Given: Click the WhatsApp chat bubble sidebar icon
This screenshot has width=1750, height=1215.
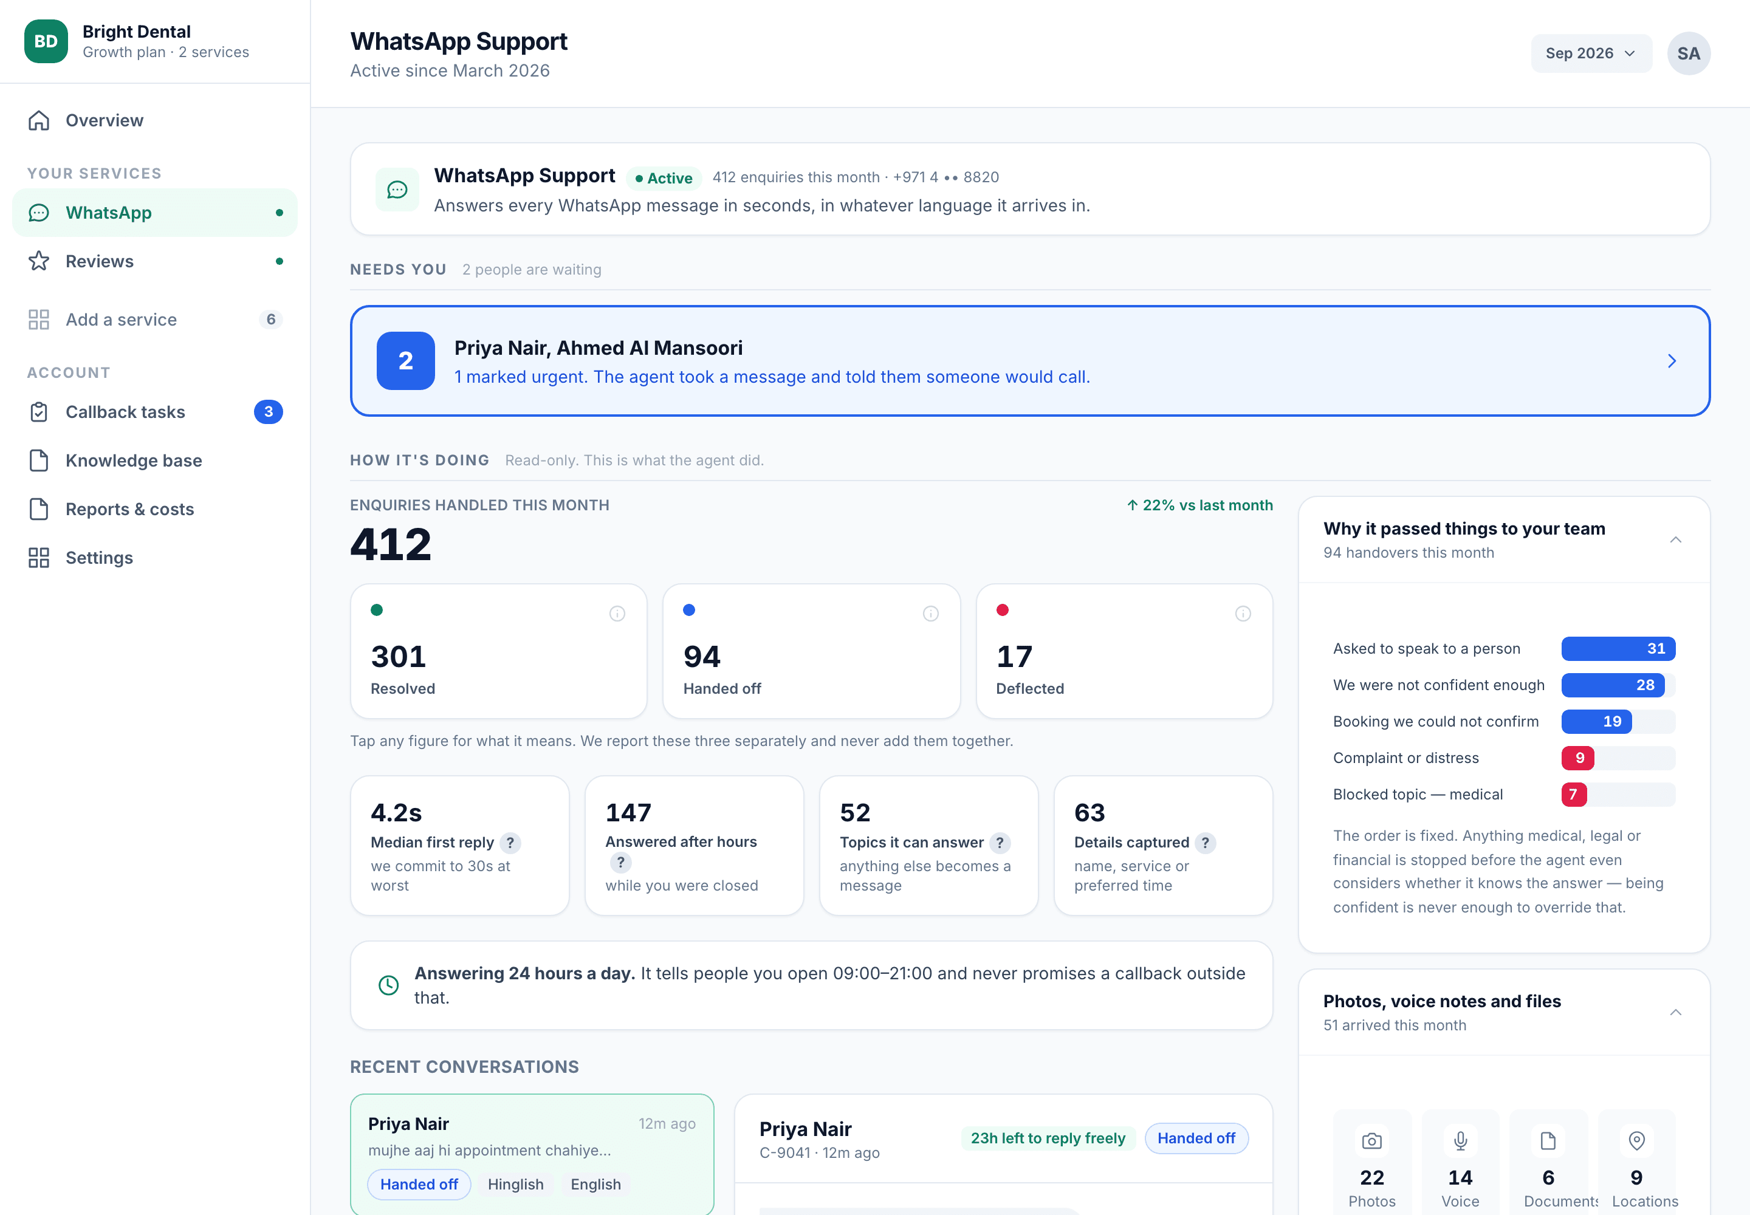Looking at the screenshot, I should [x=39, y=213].
